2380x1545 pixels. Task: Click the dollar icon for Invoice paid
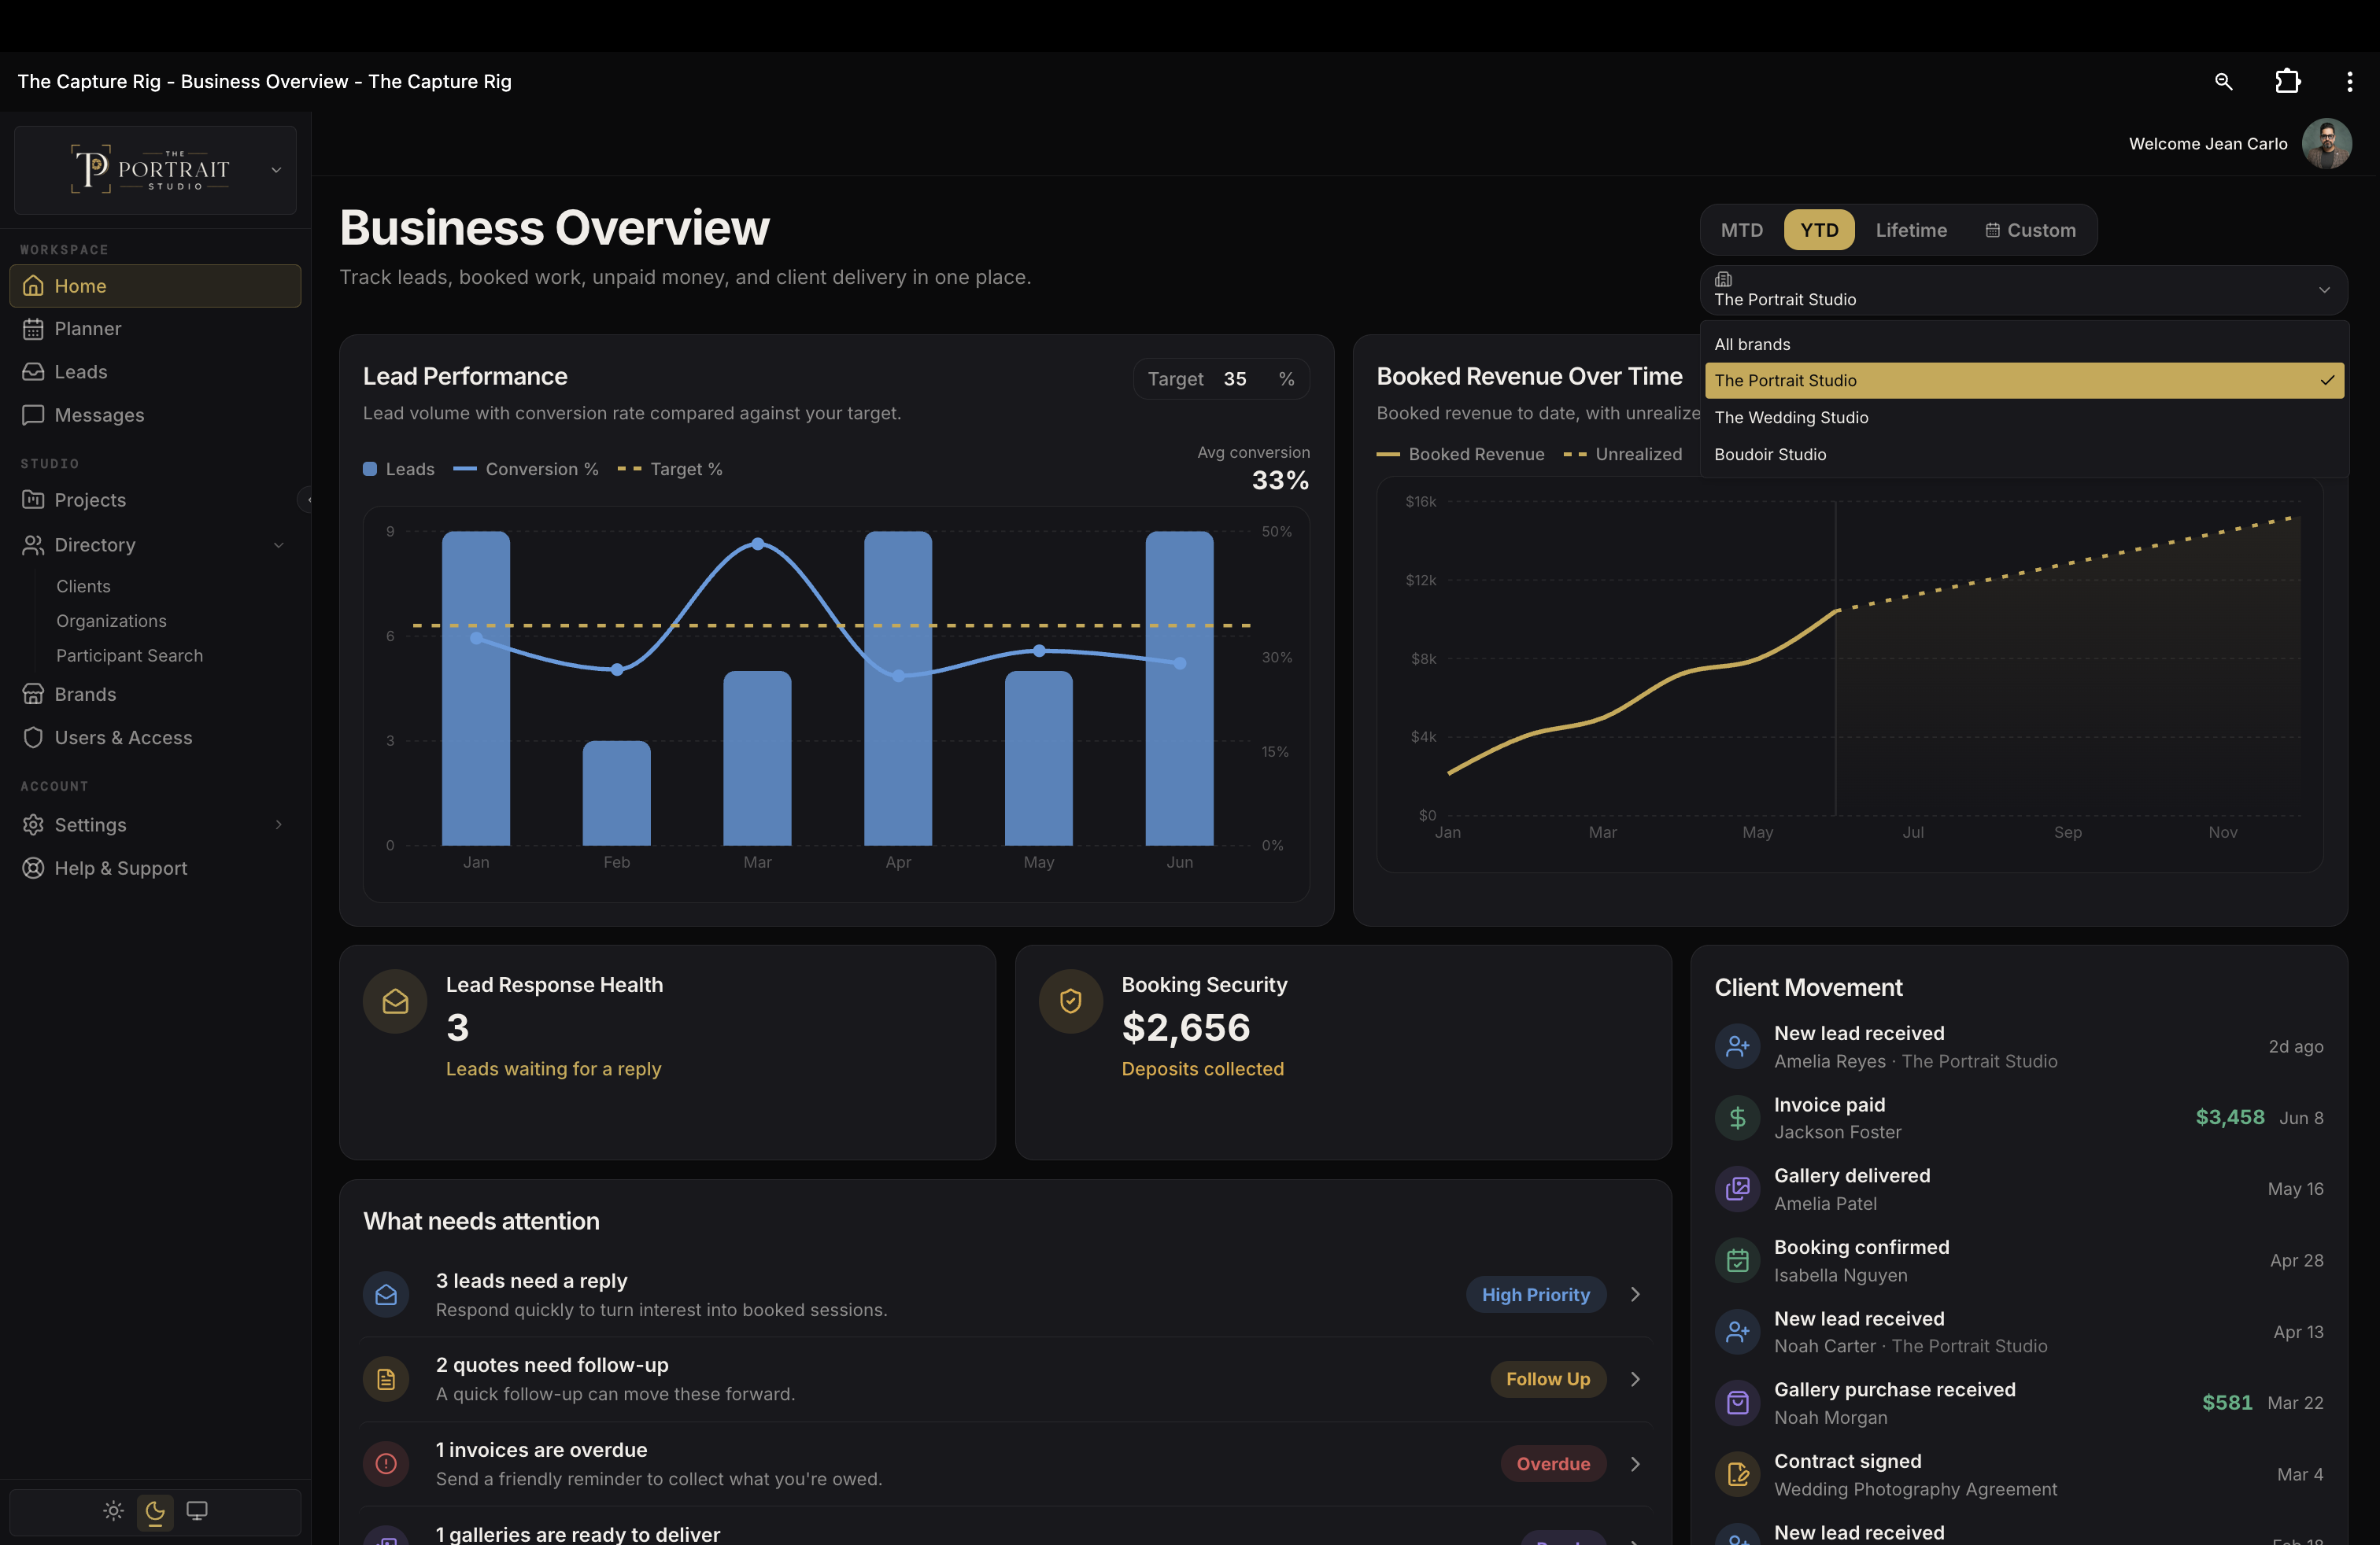click(x=1737, y=1117)
